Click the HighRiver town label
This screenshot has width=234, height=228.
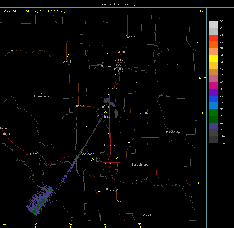117,201
